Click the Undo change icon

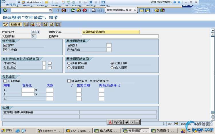click(x=39, y=24)
